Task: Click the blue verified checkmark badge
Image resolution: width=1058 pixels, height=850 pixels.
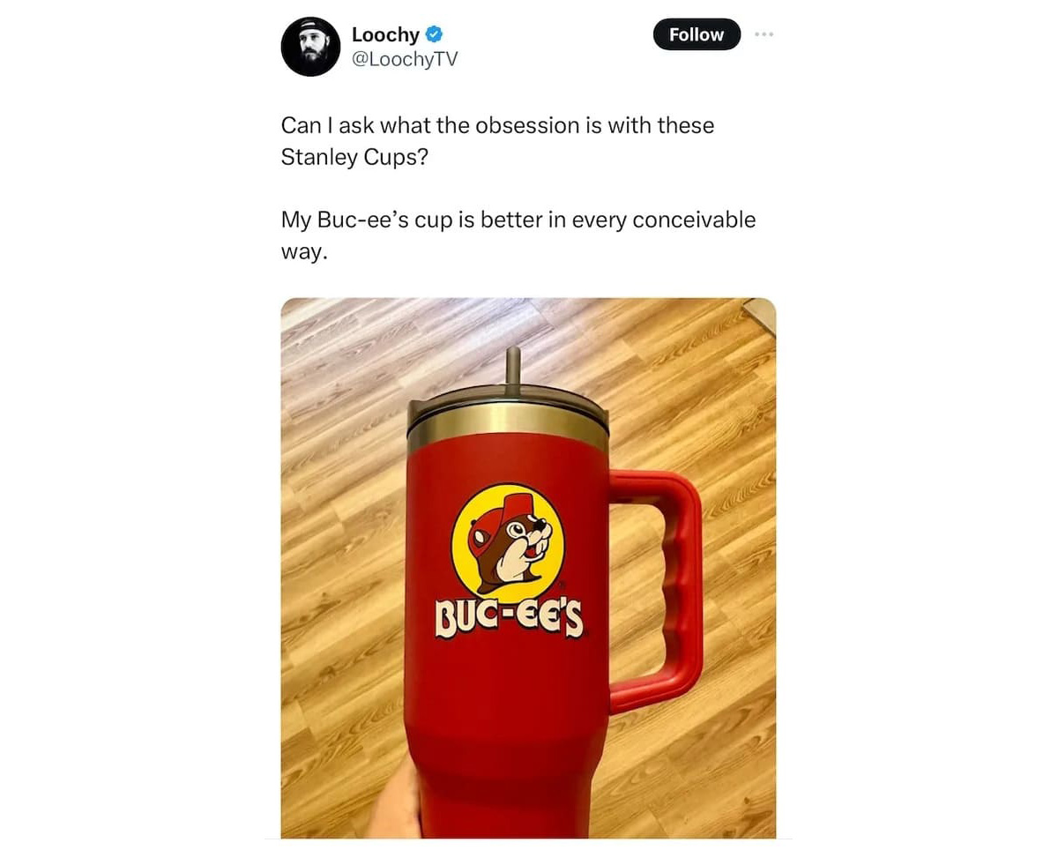Action: coord(434,34)
